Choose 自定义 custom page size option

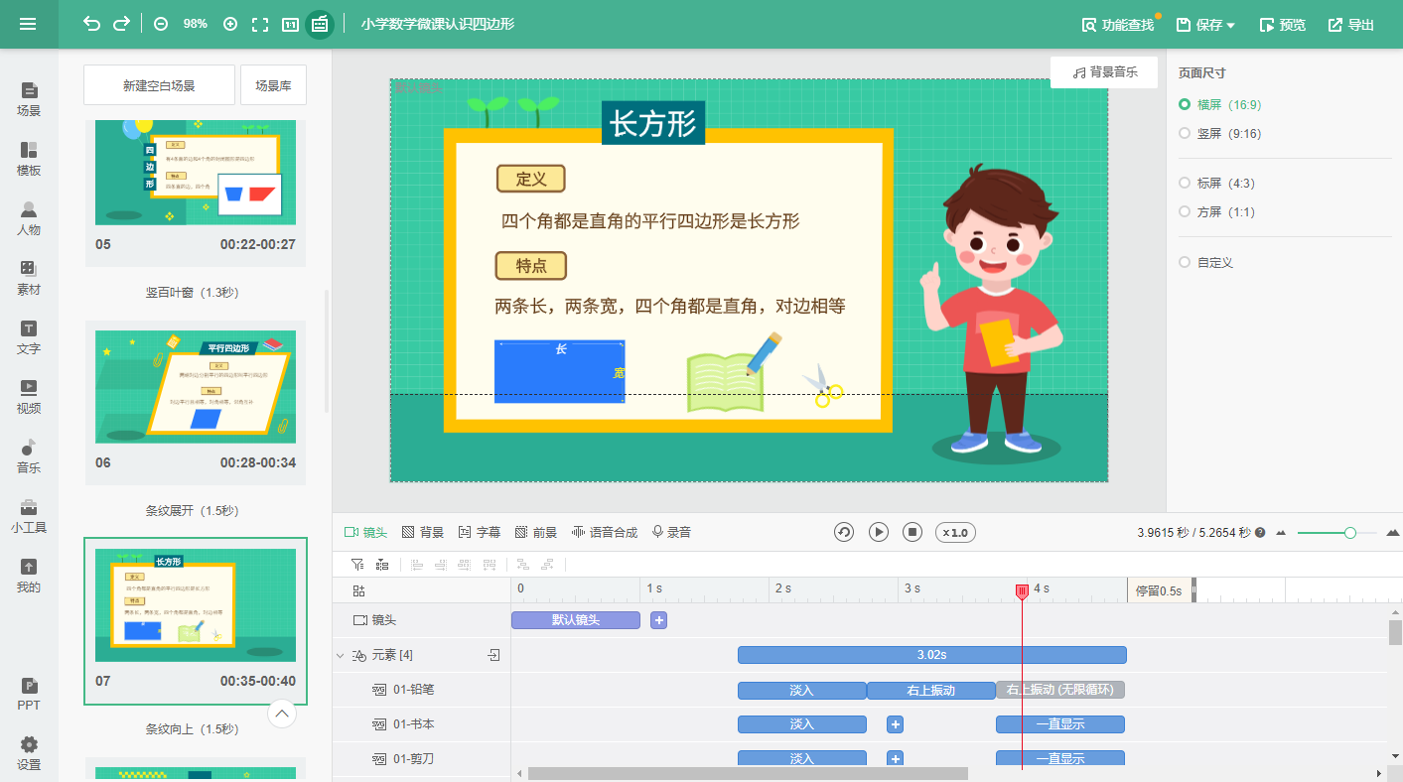[x=1184, y=262]
